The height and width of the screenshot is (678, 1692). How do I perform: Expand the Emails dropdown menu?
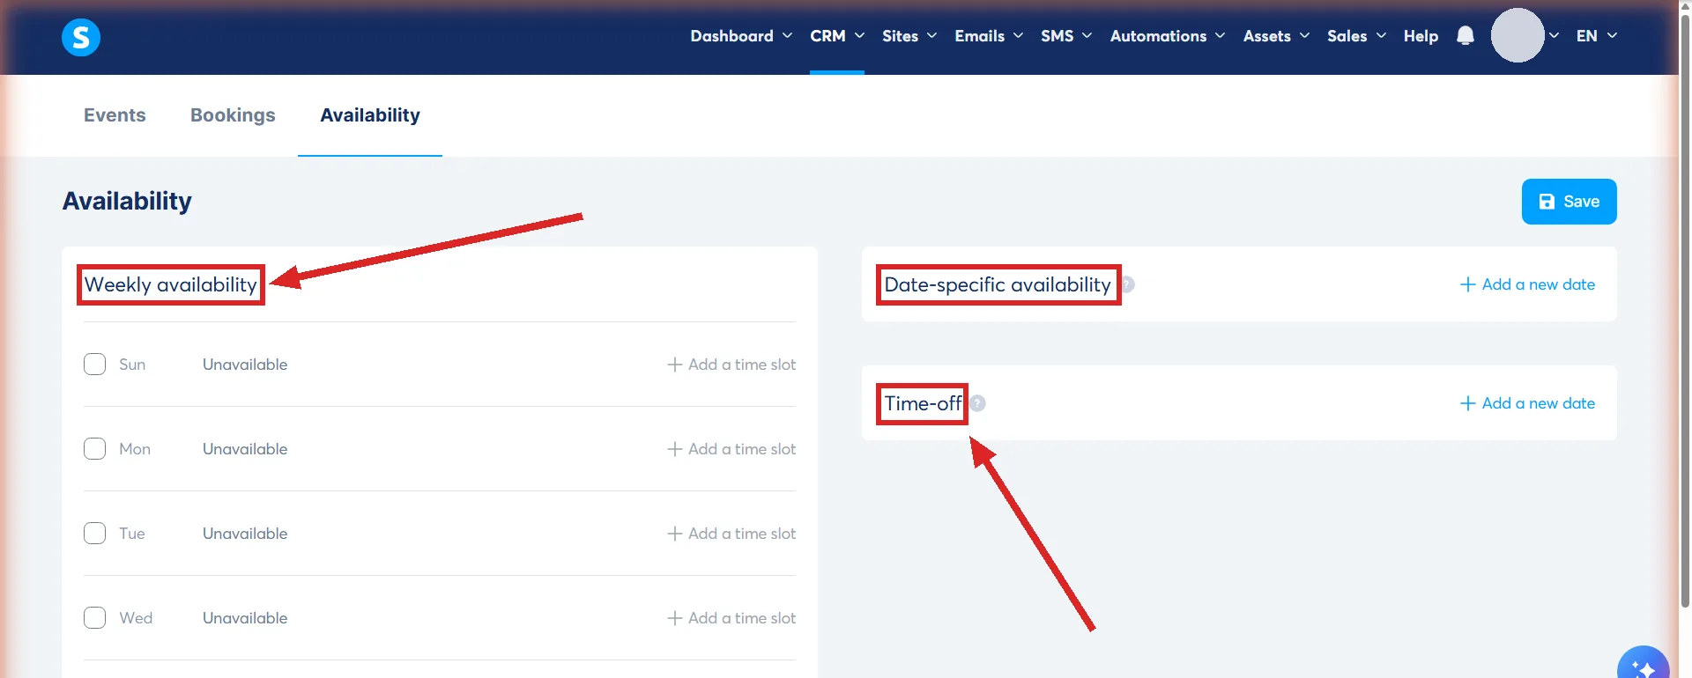pyautogui.click(x=989, y=36)
